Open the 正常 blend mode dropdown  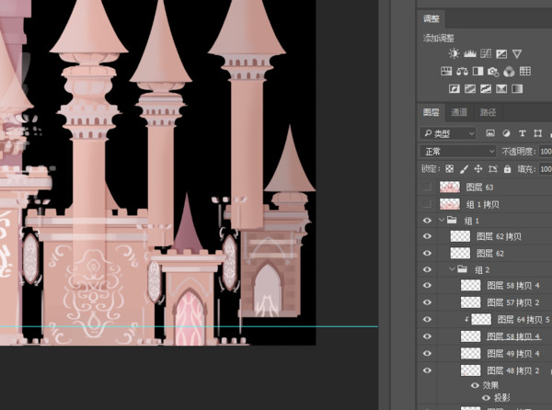(x=457, y=151)
